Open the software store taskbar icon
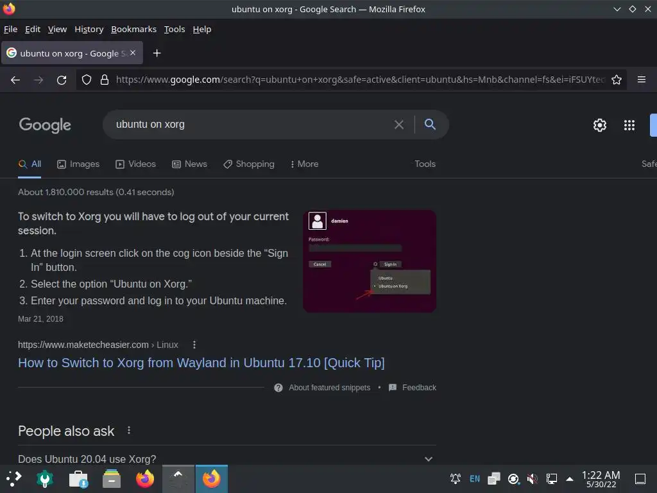This screenshot has height=493, width=657. [78, 479]
